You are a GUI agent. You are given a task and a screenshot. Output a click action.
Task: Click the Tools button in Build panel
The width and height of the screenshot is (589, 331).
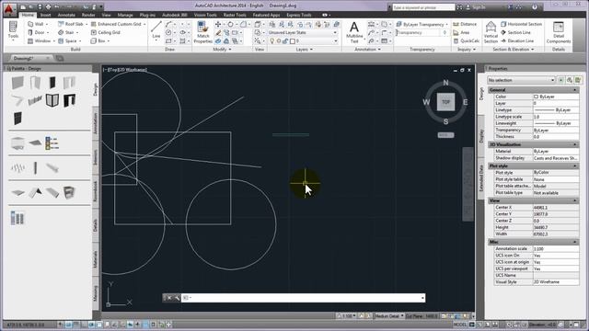point(13,31)
